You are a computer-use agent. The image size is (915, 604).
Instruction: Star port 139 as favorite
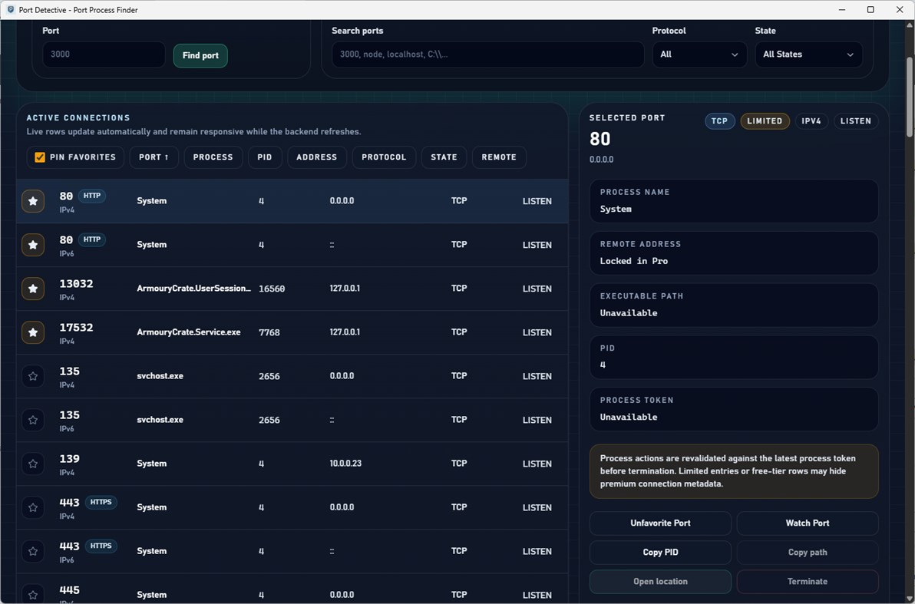[x=33, y=464]
